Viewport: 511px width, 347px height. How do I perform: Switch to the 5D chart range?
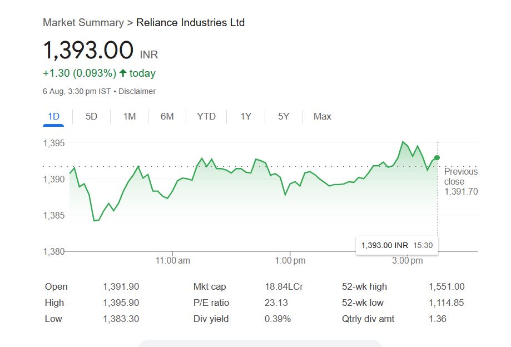tap(91, 116)
